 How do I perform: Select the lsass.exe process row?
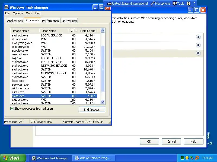(54, 81)
